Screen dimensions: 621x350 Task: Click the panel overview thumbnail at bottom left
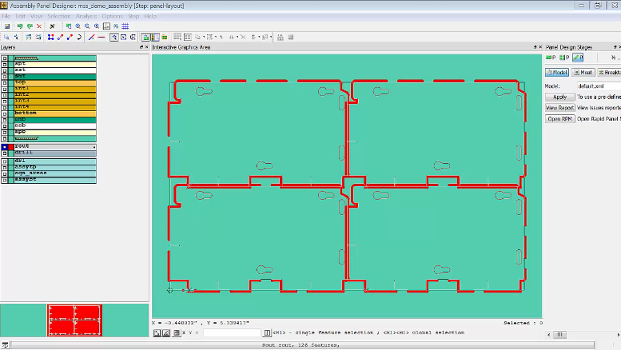74,319
